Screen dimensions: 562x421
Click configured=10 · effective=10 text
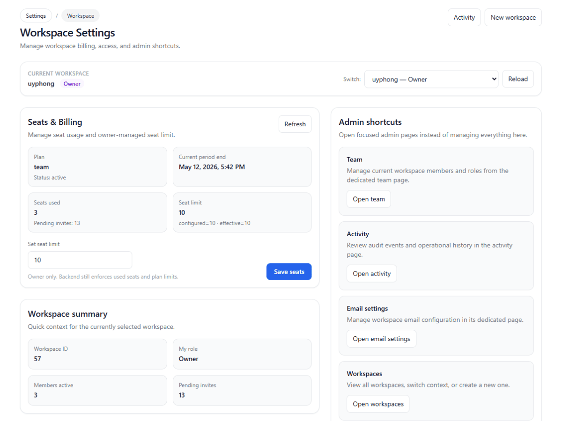coord(214,223)
